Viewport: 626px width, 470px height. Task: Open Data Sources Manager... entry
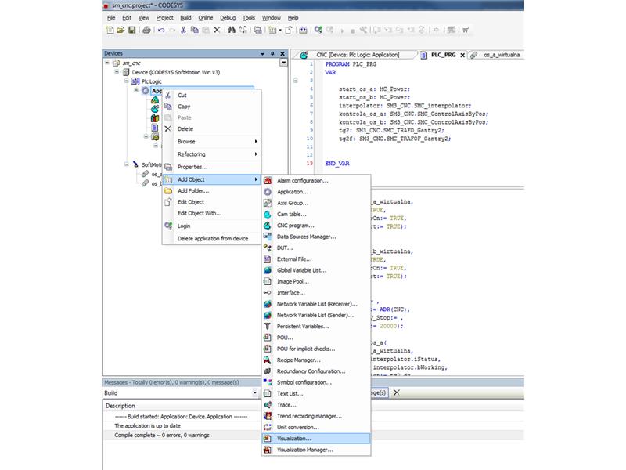[316, 237]
